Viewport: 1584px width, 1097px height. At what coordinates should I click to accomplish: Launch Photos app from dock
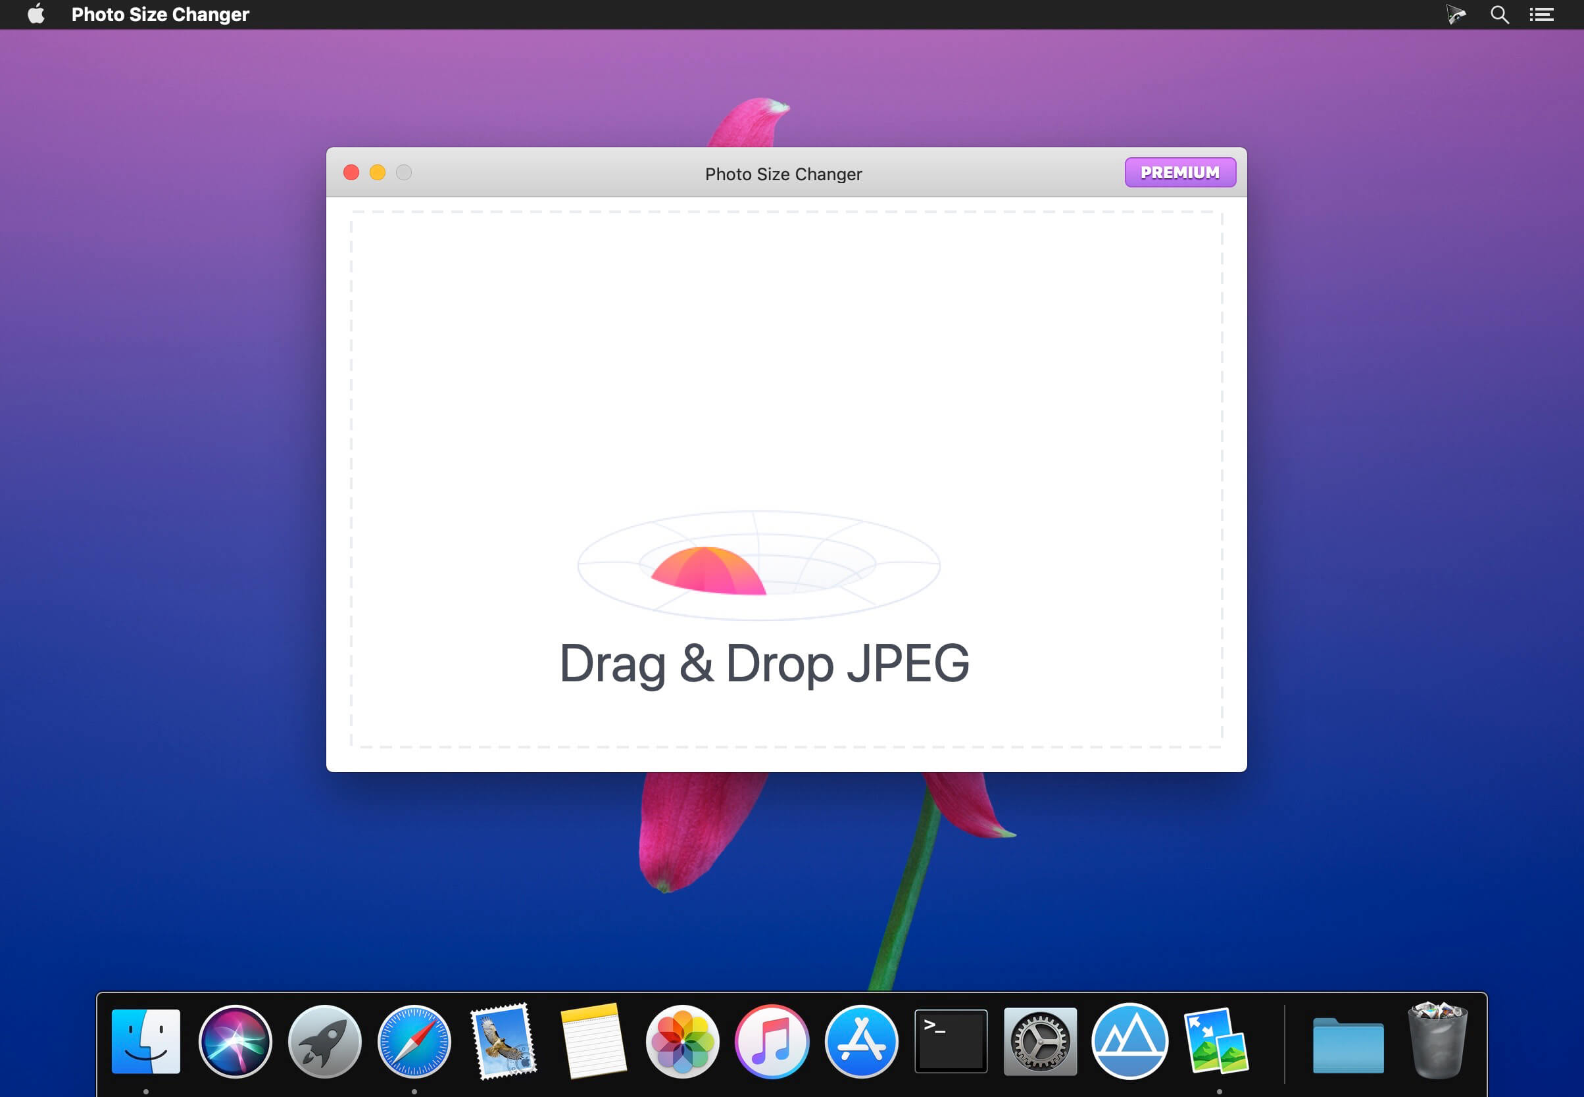coord(682,1040)
